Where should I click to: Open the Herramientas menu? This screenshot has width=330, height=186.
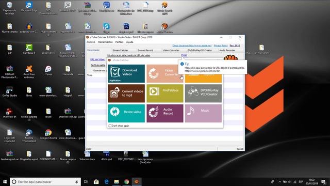point(105,42)
